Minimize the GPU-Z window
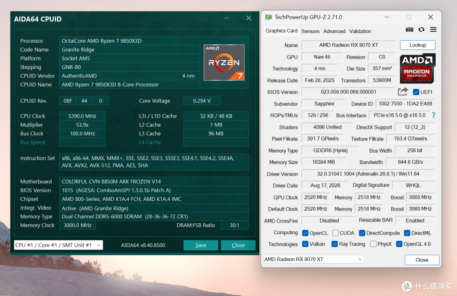The image size is (457, 296). (387, 17)
